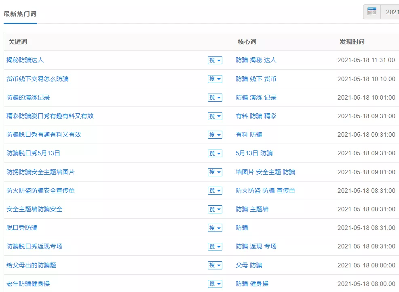Click core words 防火防盗 防骗 宣传单
399x292 pixels.
[266, 191]
